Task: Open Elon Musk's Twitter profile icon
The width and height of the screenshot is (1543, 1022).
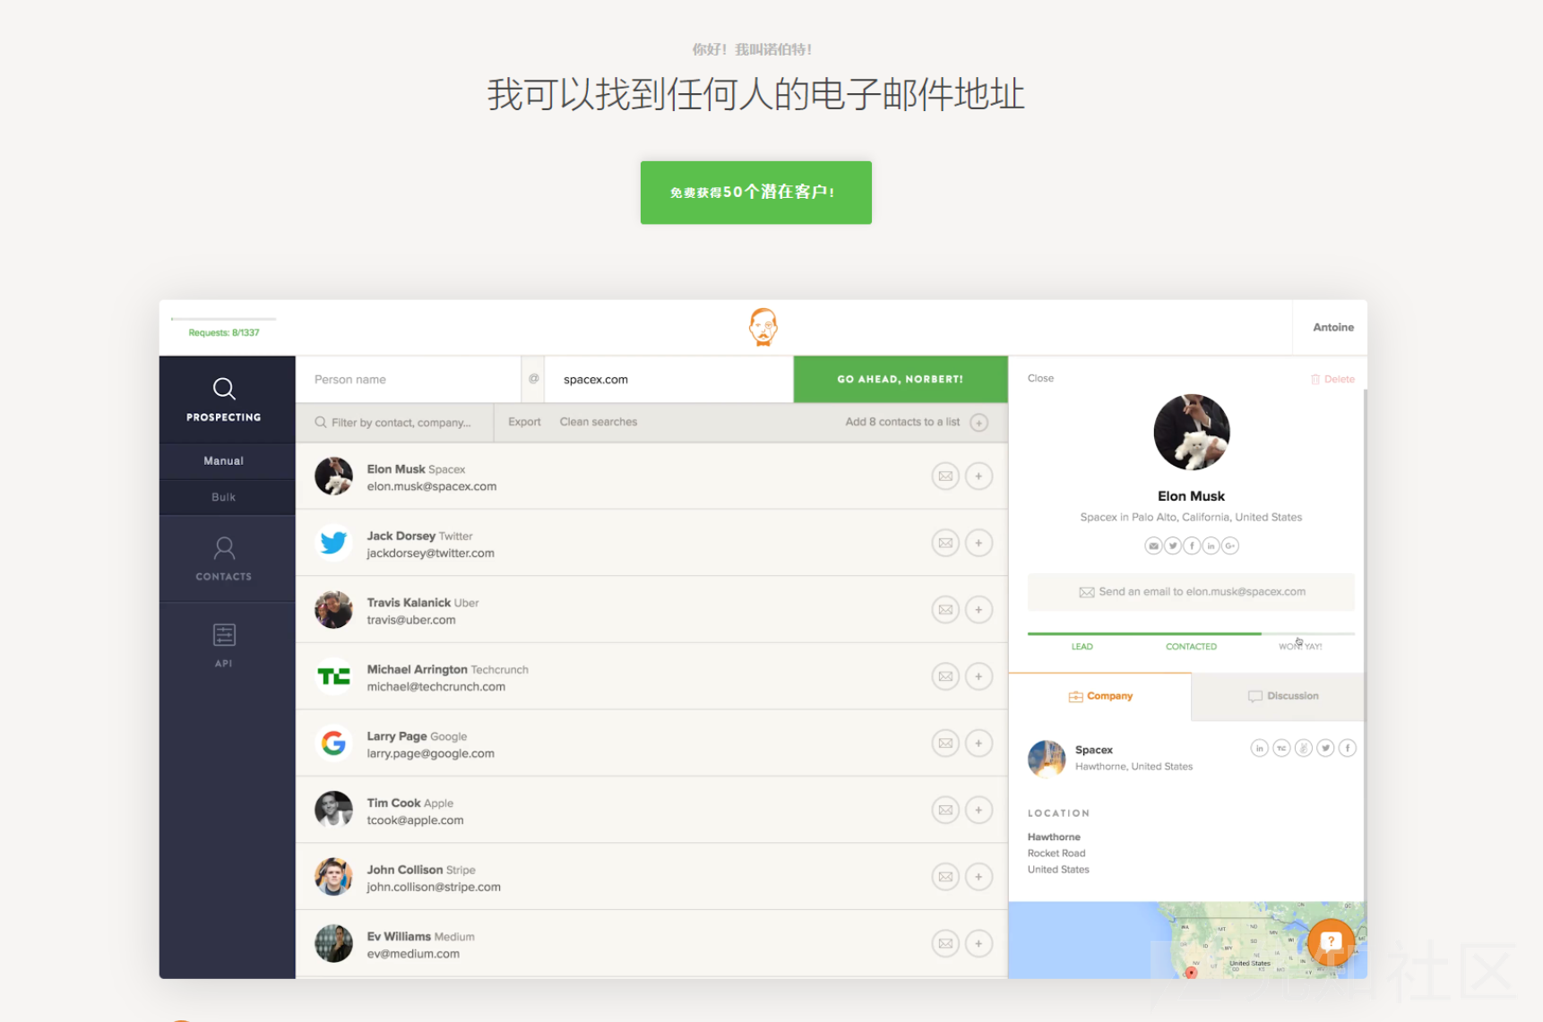Action: click(x=1173, y=545)
